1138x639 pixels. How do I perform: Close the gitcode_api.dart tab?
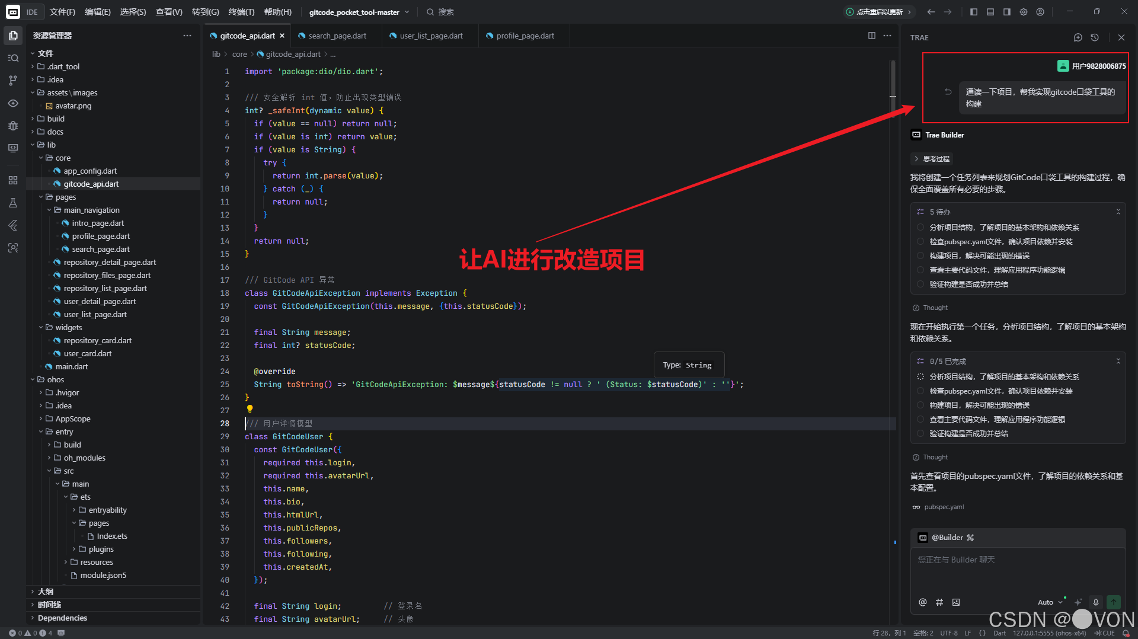coord(282,36)
